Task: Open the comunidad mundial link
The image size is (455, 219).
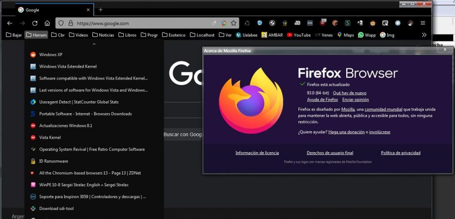Action: click(383, 109)
